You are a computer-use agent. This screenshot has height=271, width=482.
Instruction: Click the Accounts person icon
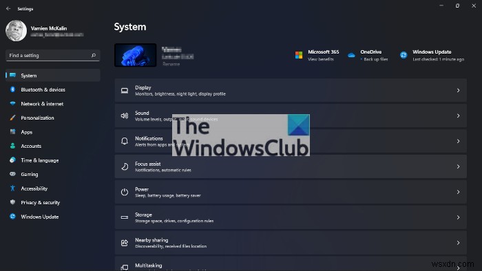[12, 146]
